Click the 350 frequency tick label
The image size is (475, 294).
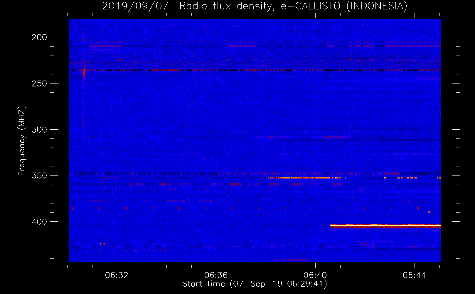pyautogui.click(x=39, y=176)
